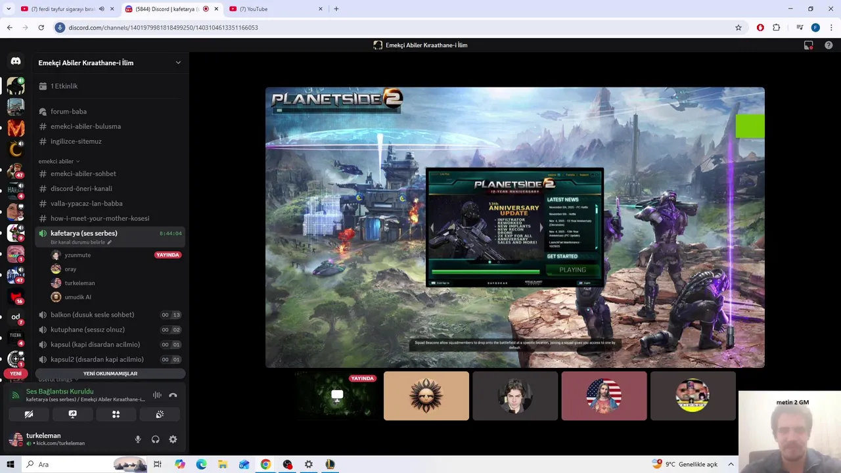Open the Chrome extensions puzzle icon

point(777,28)
